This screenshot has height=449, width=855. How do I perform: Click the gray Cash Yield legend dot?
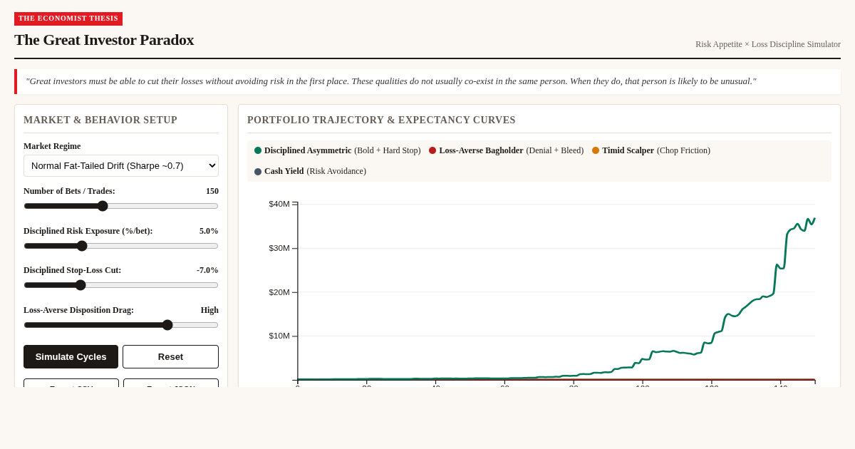point(258,171)
